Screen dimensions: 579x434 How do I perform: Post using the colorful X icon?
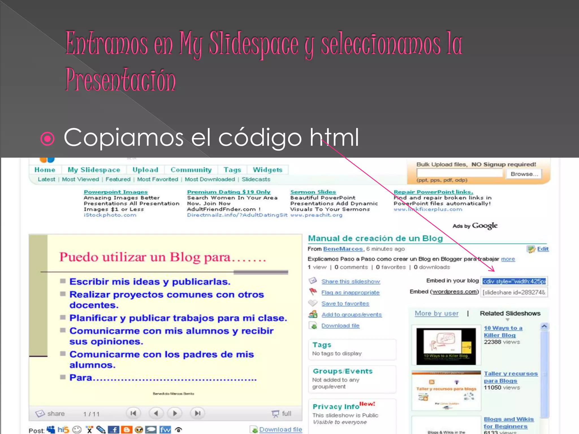point(89,430)
